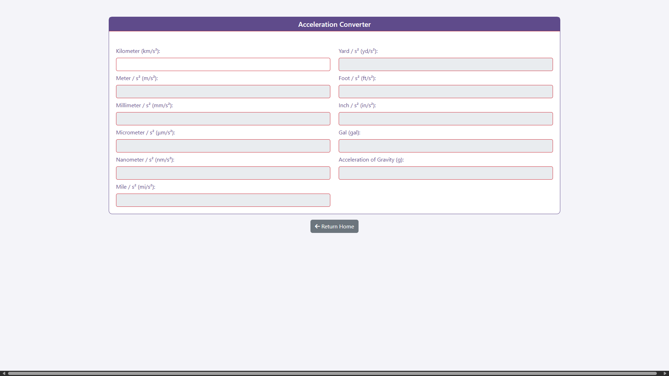Click the horizontal scrollbar's right arrow
The height and width of the screenshot is (376, 669).
pos(665,373)
